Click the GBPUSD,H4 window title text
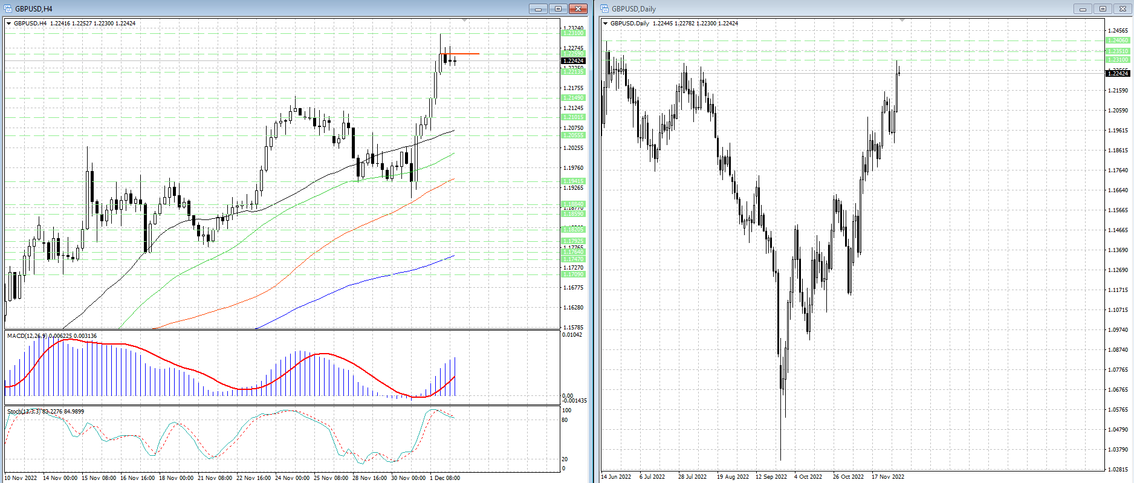 point(34,9)
